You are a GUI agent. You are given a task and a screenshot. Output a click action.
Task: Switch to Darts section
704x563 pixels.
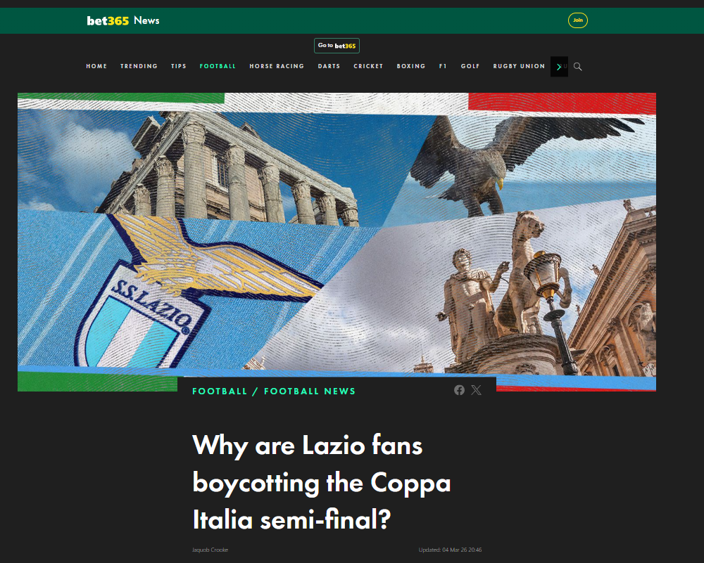tap(329, 66)
